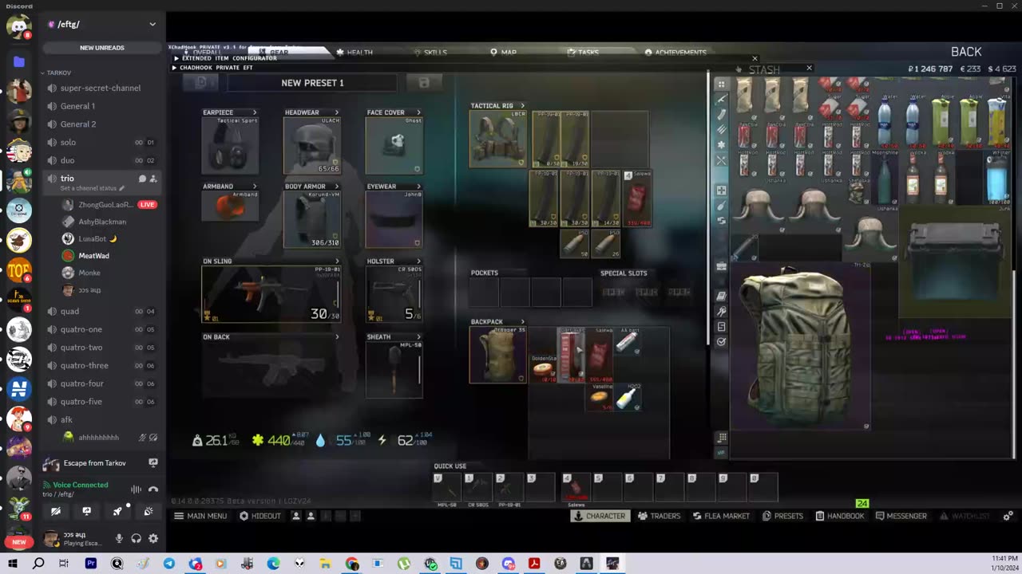Select the weapons filter icon in stash sidebar
The image size is (1022, 574).
(722, 100)
